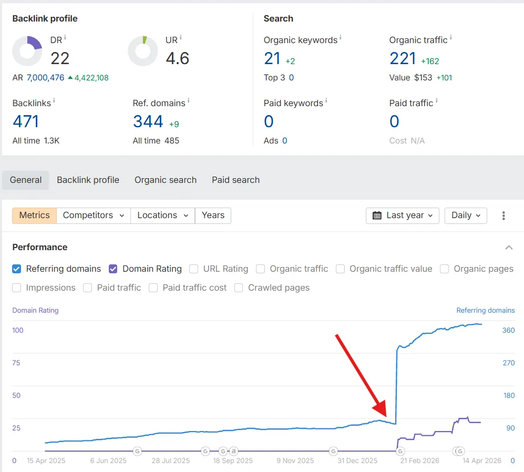
Task: Click the info icon next to DR
Action: [65, 38]
